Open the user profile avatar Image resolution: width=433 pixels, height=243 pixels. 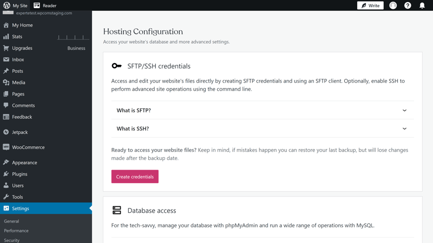393,5
